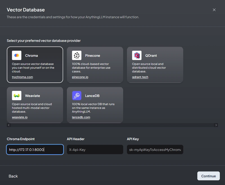Click LanceDB's '100% local vector DB' description
This screenshot has height=185, width=225.
(x=93, y=108)
